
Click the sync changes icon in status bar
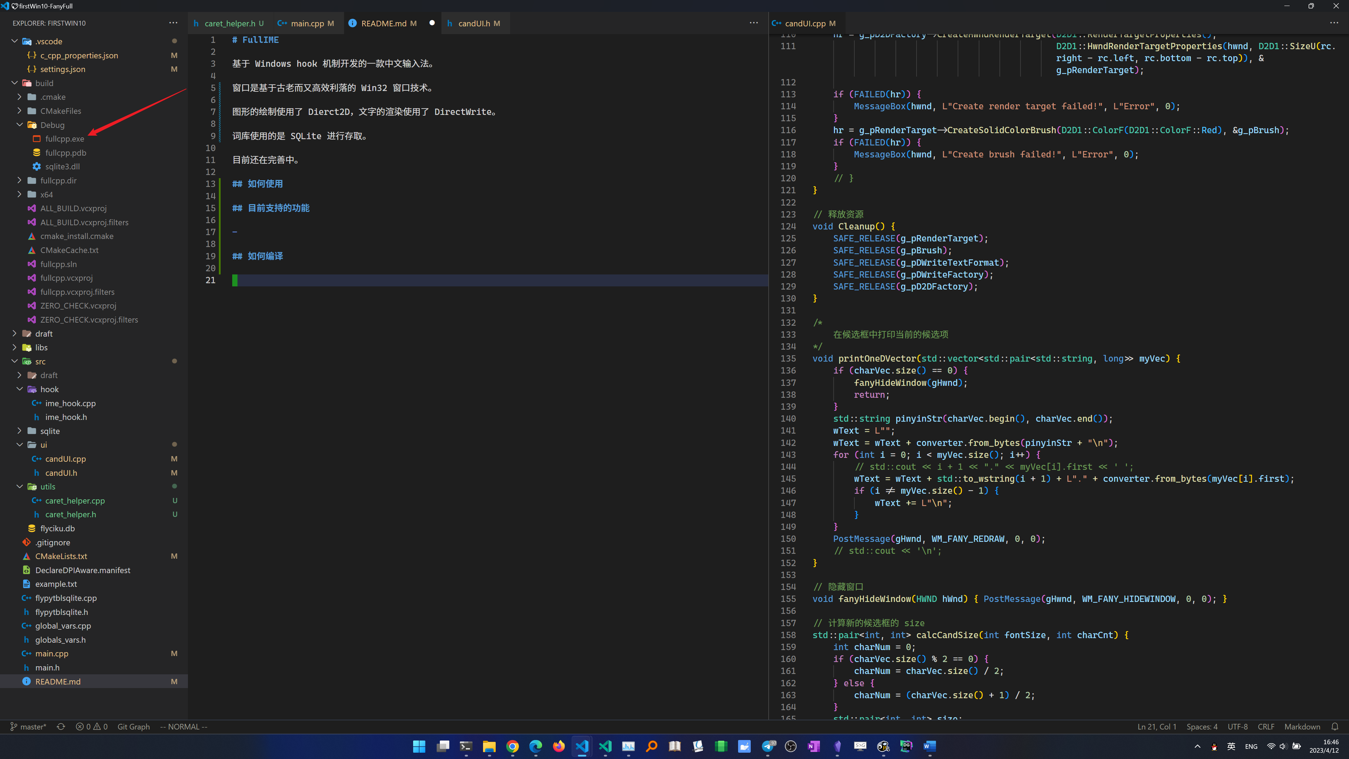(61, 727)
